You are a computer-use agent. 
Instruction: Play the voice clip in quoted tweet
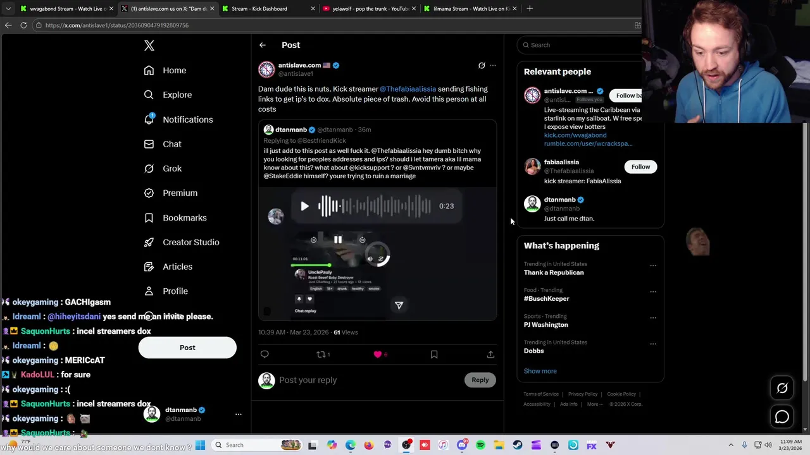tap(304, 206)
